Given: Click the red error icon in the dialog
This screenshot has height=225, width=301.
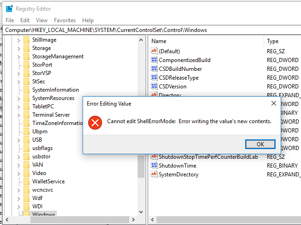Looking at the screenshot, I should [95, 123].
